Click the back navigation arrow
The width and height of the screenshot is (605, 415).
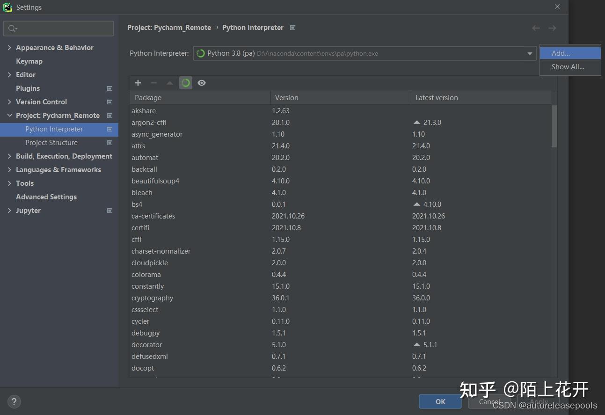pyautogui.click(x=535, y=28)
